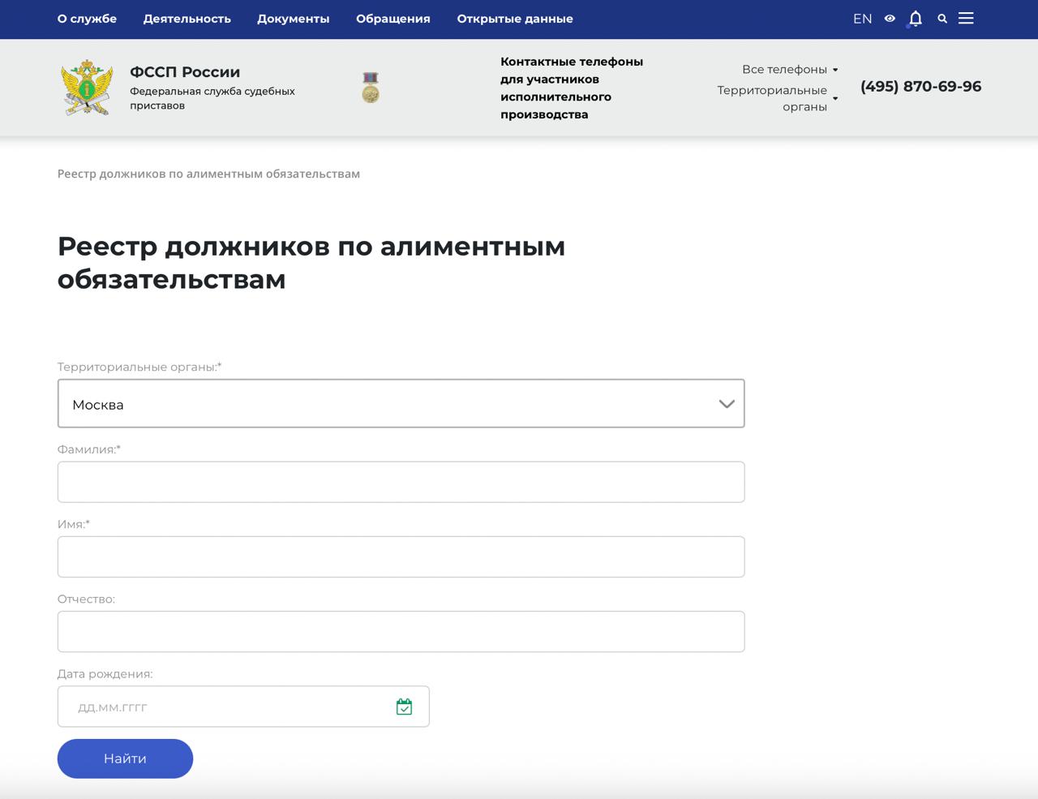1038x799 pixels.
Task: Focus the Имя text field
Action: click(401, 556)
